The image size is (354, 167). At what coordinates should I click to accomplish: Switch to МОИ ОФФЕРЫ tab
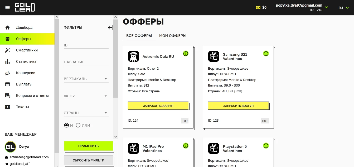coord(173,36)
